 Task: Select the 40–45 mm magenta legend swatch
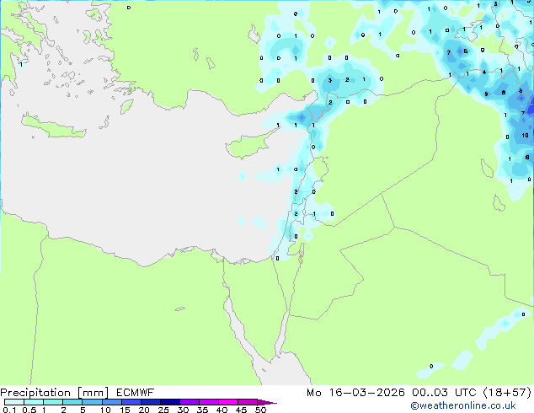pos(228,402)
